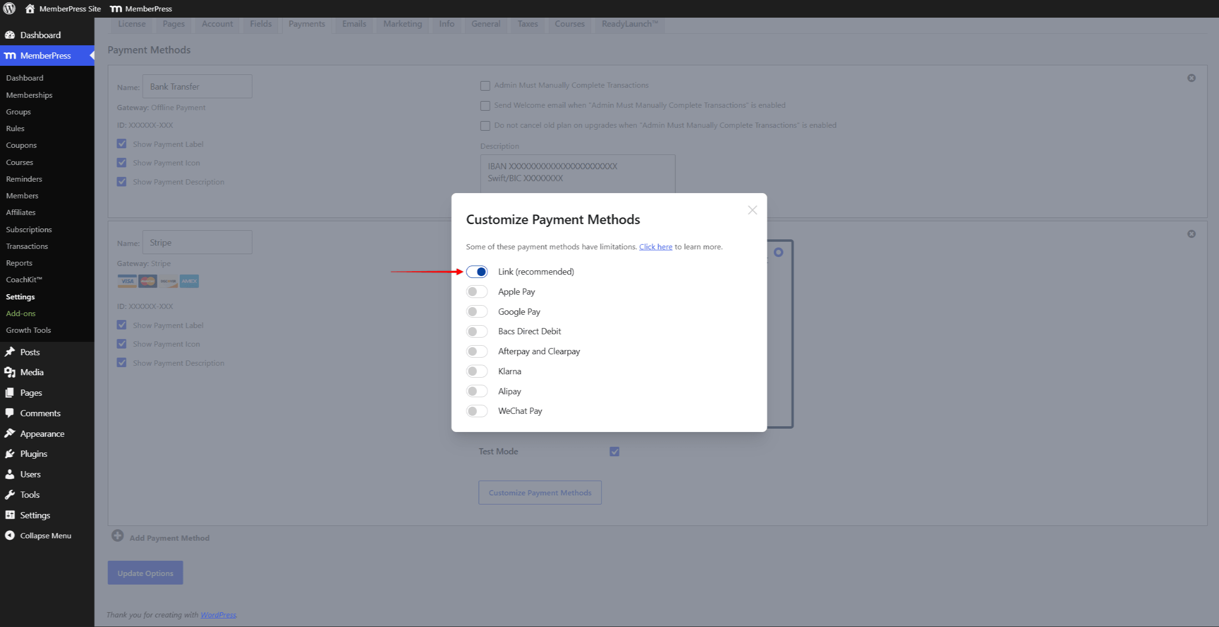Viewport: 1219px width, 627px height.
Task: Click the Stripe name field
Action: (x=197, y=242)
